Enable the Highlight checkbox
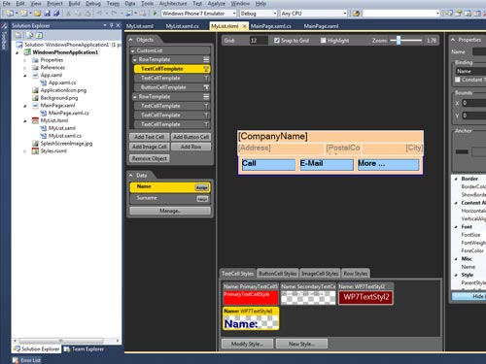 point(323,41)
